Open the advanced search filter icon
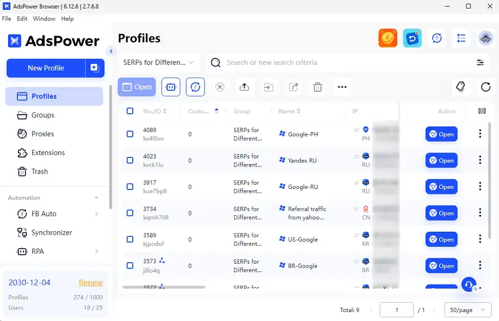 click(480, 62)
